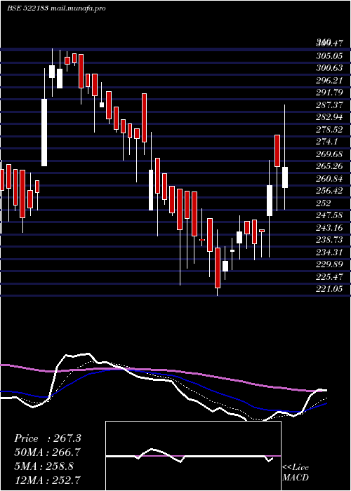Select the 282.94 price level label

329,117
